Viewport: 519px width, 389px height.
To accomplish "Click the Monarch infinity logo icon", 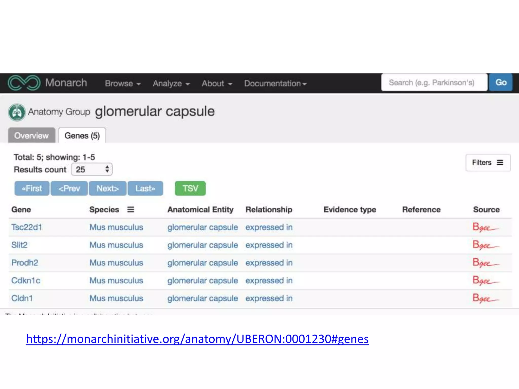I will click(24, 83).
